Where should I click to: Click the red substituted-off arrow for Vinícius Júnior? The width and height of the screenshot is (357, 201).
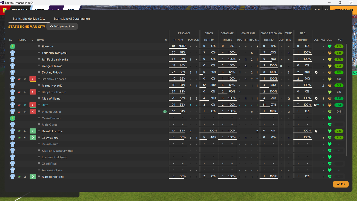coord(33,111)
